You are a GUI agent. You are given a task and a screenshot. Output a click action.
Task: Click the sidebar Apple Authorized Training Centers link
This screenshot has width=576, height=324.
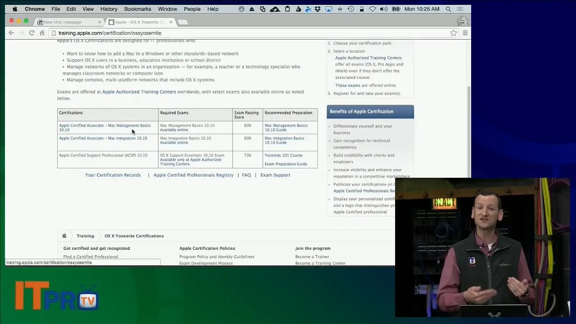[x=369, y=58]
